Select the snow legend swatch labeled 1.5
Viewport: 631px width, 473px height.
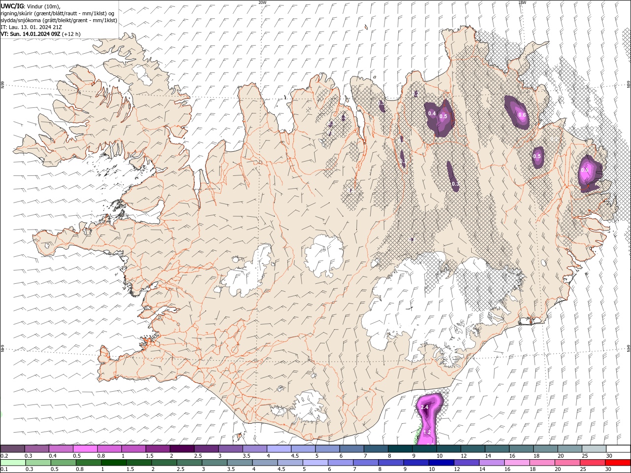pyautogui.click(x=157, y=449)
